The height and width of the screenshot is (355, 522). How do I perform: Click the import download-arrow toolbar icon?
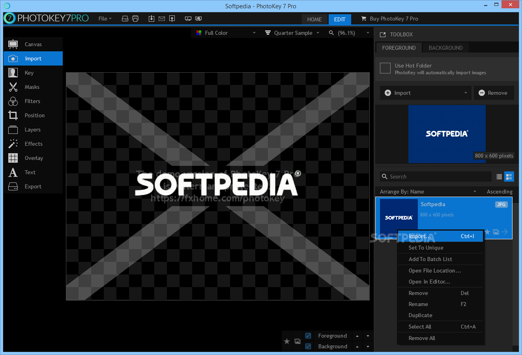(152, 19)
